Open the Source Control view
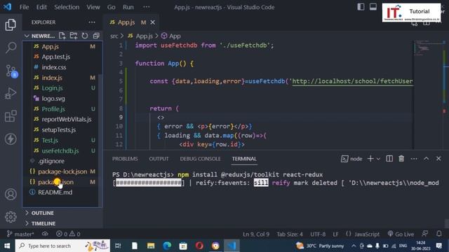This screenshot has width=449, height=252. click(x=11, y=71)
